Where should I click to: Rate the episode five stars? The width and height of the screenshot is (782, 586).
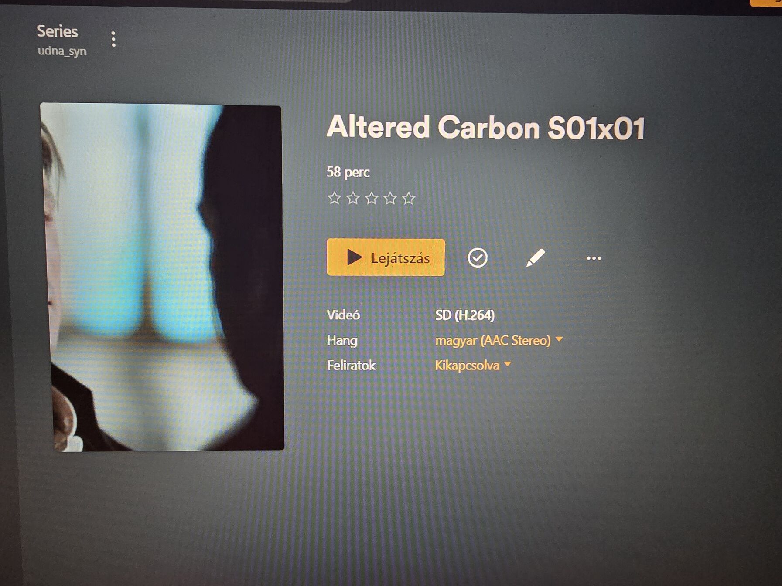tap(409, 198)
